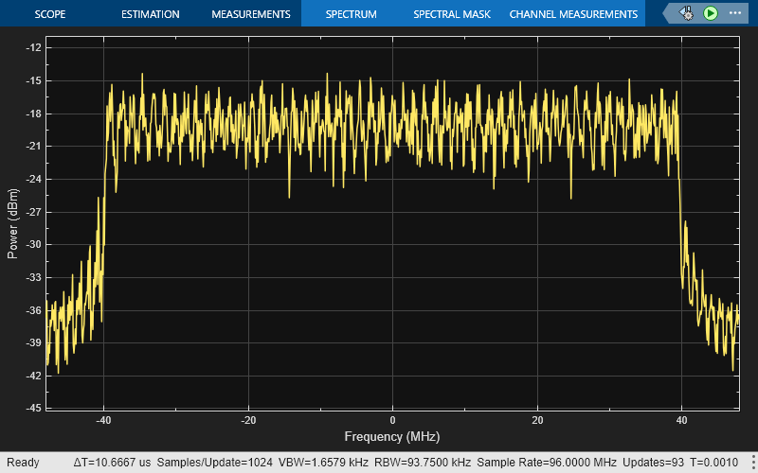Click the '-40' frequency tick label
This screenshot has height=473, width=758.
103,420
